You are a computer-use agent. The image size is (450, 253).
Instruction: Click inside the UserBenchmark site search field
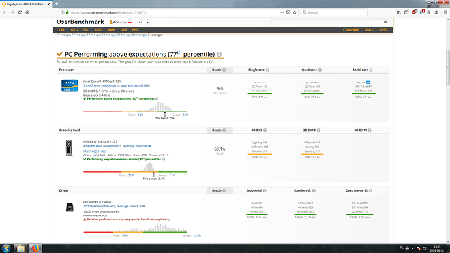(327, 22)
